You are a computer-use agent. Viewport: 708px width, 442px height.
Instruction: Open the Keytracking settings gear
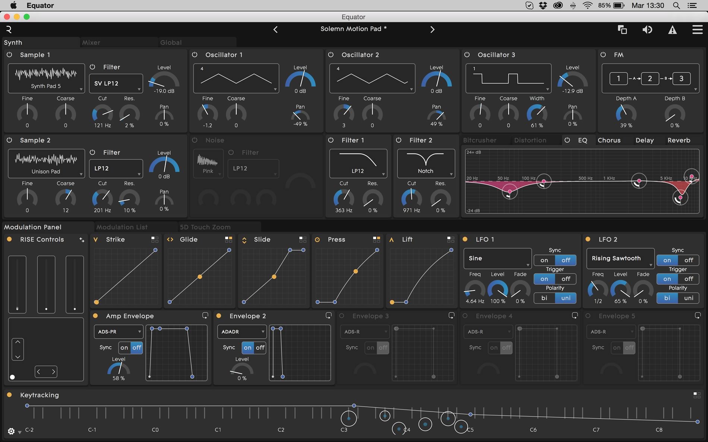tap(11, 431)
